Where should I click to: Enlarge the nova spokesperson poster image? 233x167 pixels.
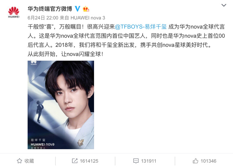click(61, 105)
